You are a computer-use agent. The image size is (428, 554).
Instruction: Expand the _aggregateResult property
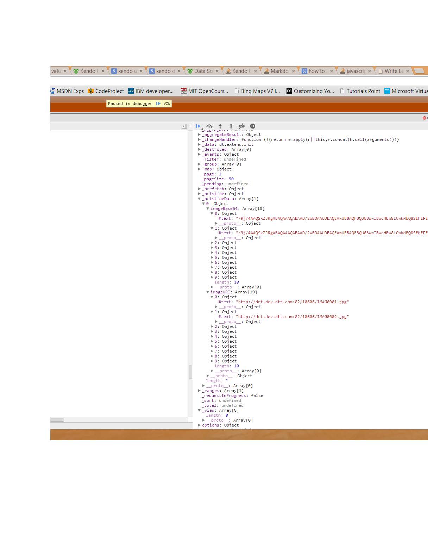click(199, 135)
